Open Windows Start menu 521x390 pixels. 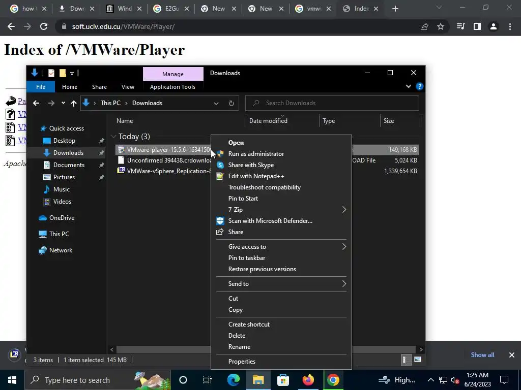pyautogui.click(x=12, y=380)
